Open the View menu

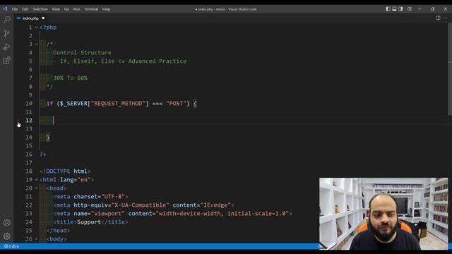(x=56, y=9)
